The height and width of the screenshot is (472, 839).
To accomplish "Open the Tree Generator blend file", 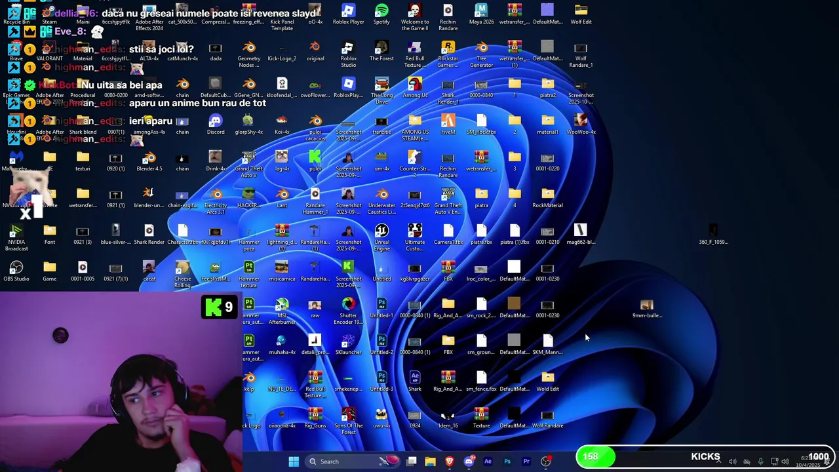I will [x=481, y=54].
